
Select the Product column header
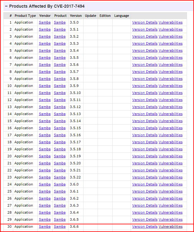tap(60, 16)
